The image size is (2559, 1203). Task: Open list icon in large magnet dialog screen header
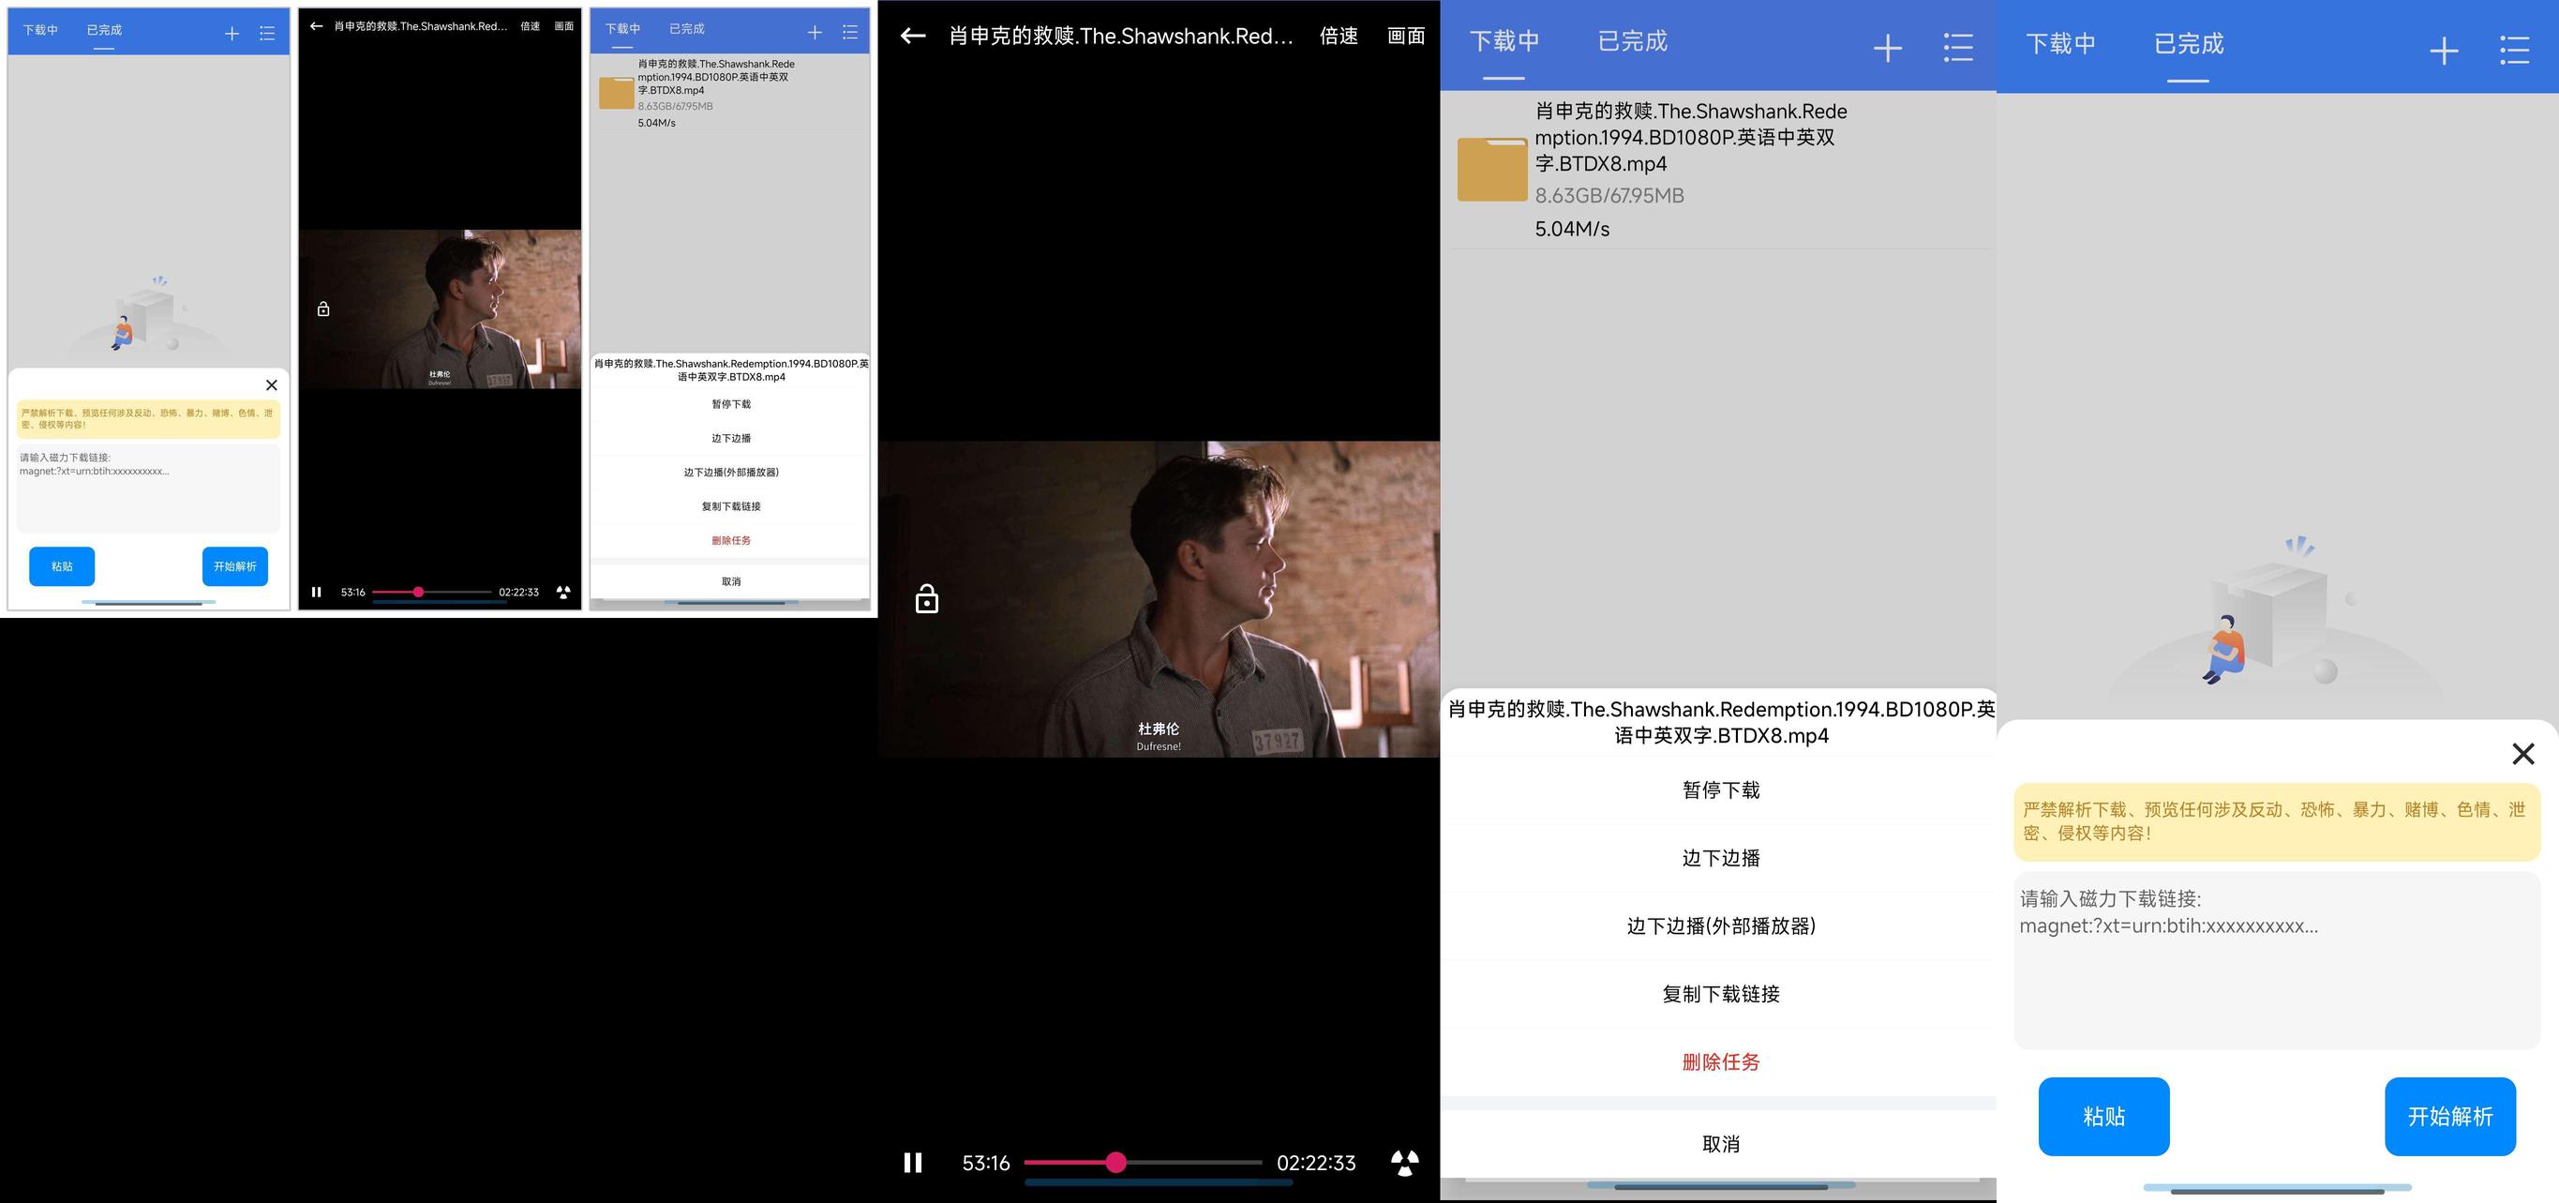pos(2514,51)
